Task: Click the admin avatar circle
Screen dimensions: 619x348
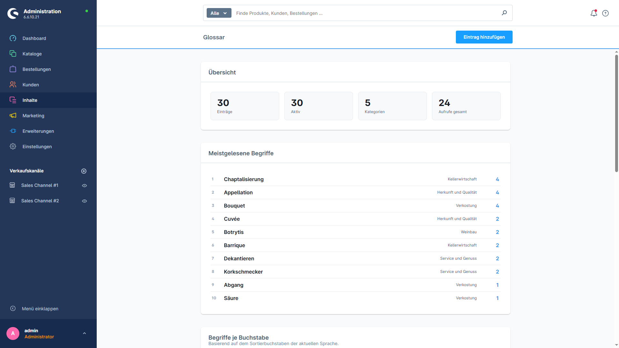Action: point(13,333)
